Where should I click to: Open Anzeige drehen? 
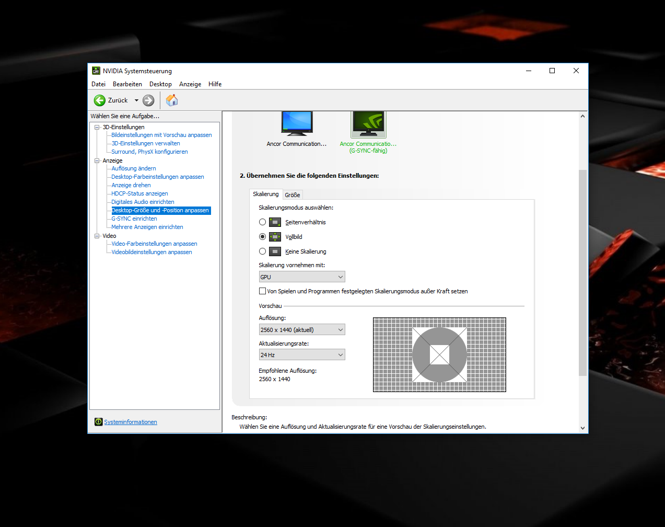coord(131,185)
